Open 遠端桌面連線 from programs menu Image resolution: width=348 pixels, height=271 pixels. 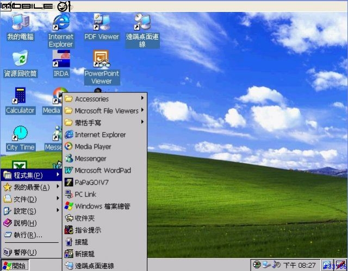[x=104, y=266]
